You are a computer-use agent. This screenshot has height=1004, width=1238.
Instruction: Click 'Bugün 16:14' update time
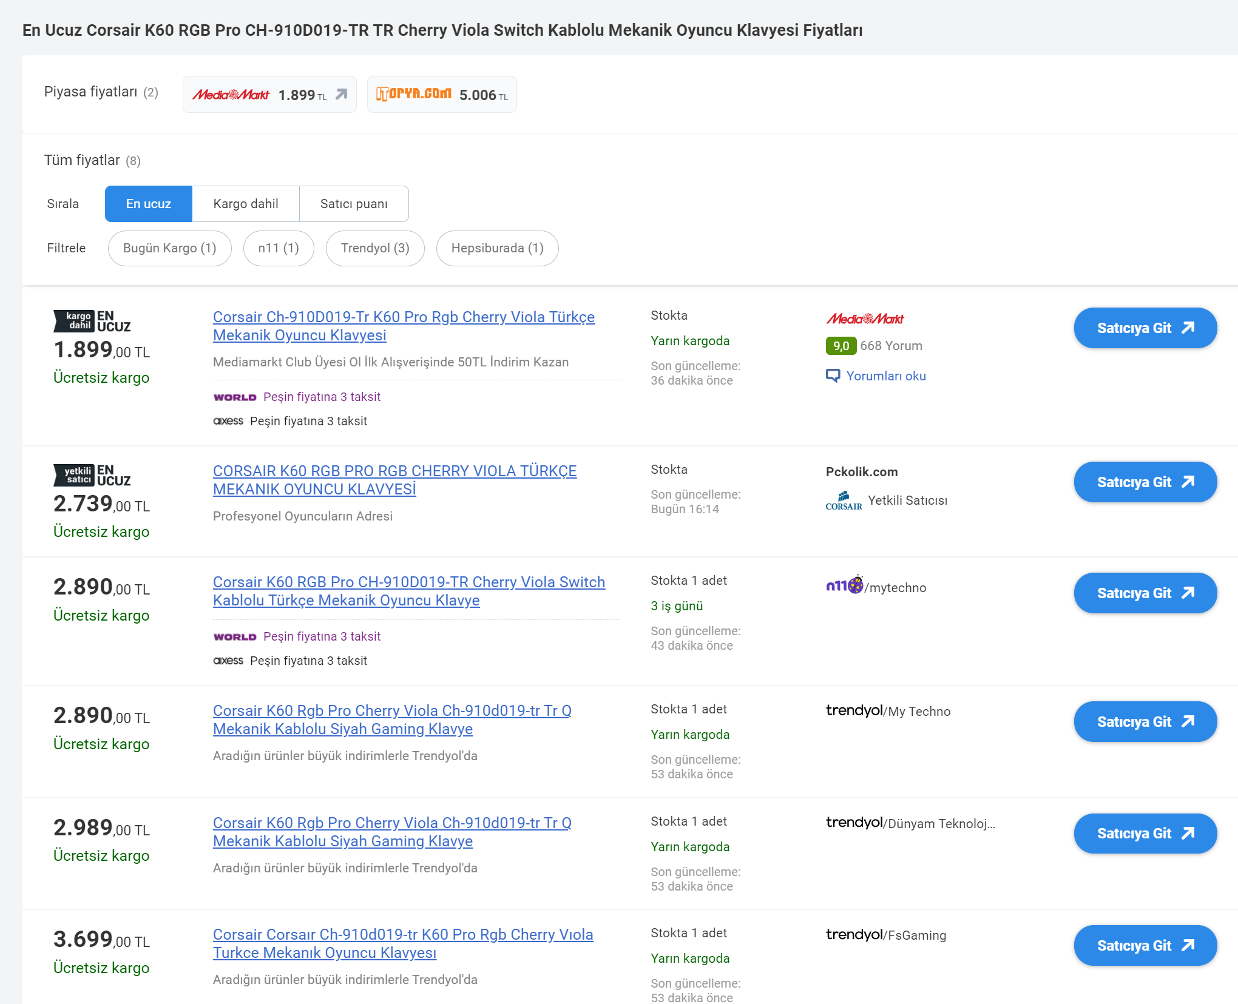point(685,510)
